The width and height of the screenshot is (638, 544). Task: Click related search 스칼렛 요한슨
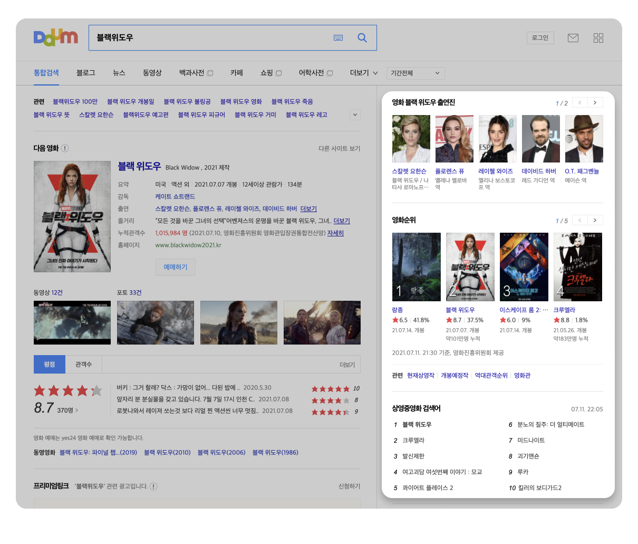coord(96,114)
